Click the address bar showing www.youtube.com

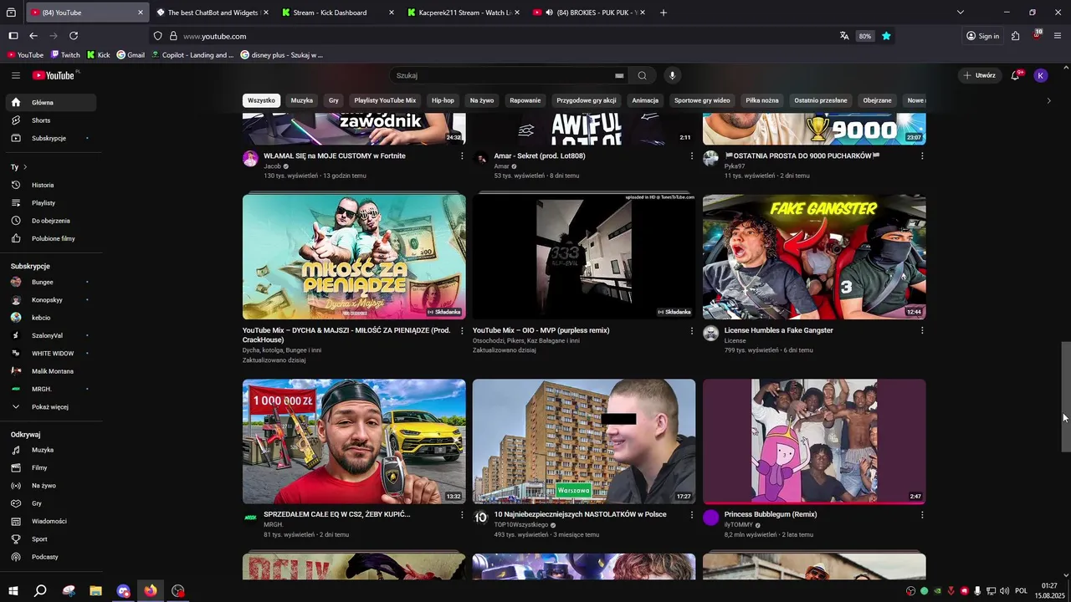click(x=494, y=36)
